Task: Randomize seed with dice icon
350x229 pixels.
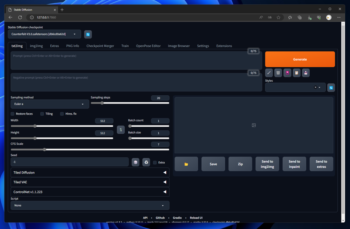Action: click(x=136, y=162)
